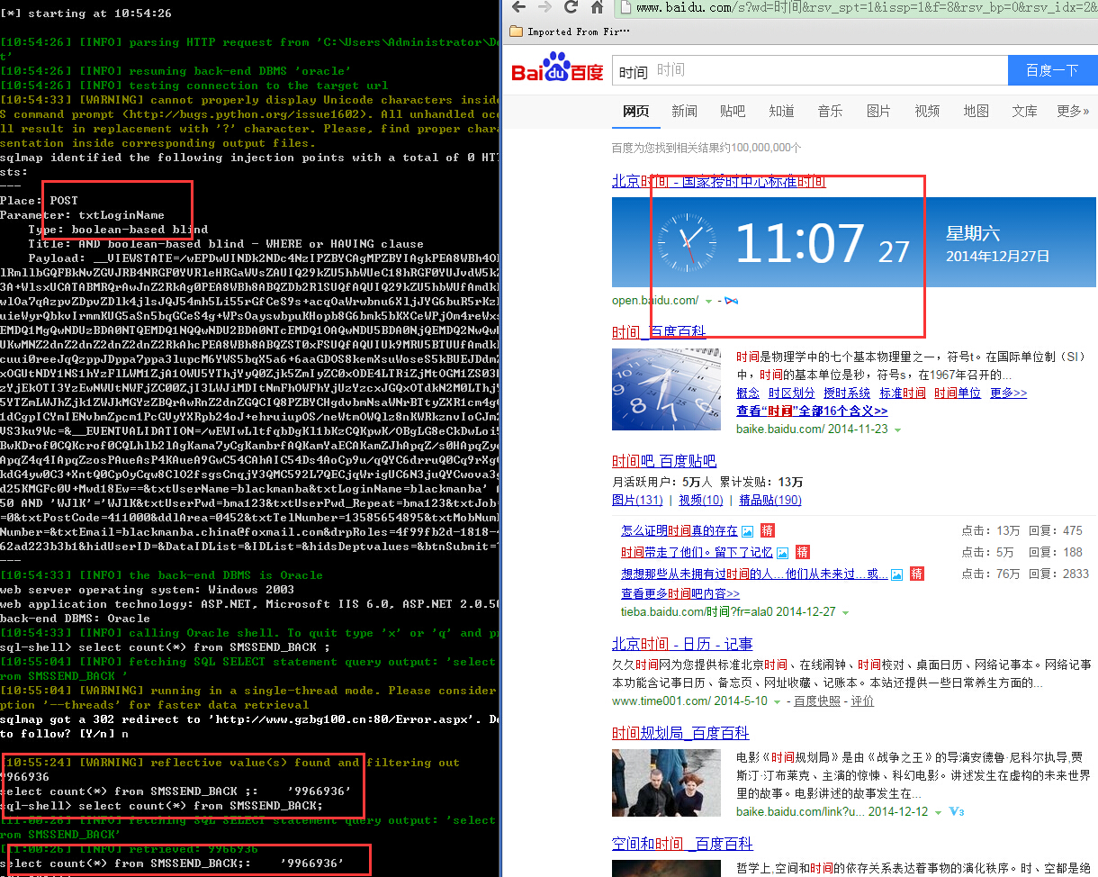Switch to the 贴吧 tab
Image resolution: width=1098 pixels, height=877 pixels.
click(x=733, y=111)
